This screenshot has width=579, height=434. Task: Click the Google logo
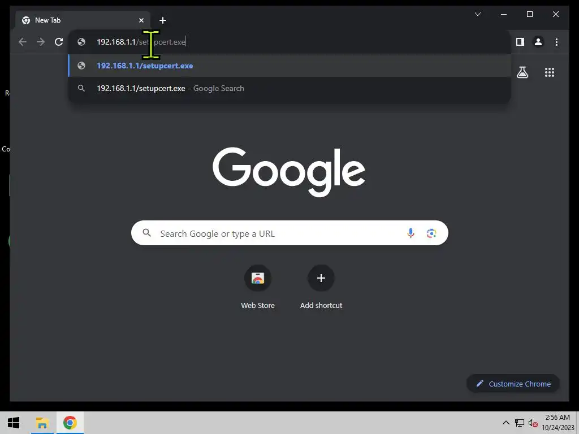289,172
